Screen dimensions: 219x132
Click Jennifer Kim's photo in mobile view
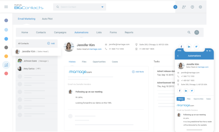(181, 65)
